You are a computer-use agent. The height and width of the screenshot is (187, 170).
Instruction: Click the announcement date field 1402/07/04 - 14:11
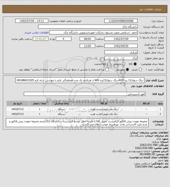tap(32, 21)
